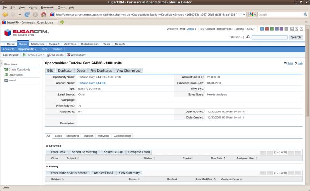Click the Search button
This screenshot has height=191, width=310.
(296, 37)
